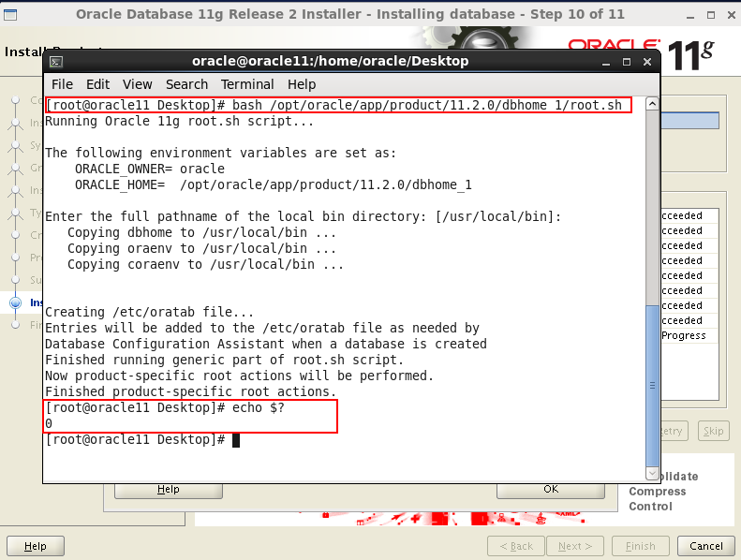
Task: Click the installer's bottom-left Help button
Action: tap(36, 546)
